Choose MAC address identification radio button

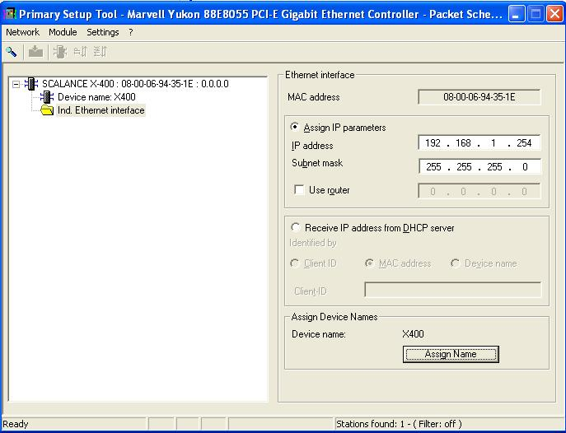click(x=369, y=263)
